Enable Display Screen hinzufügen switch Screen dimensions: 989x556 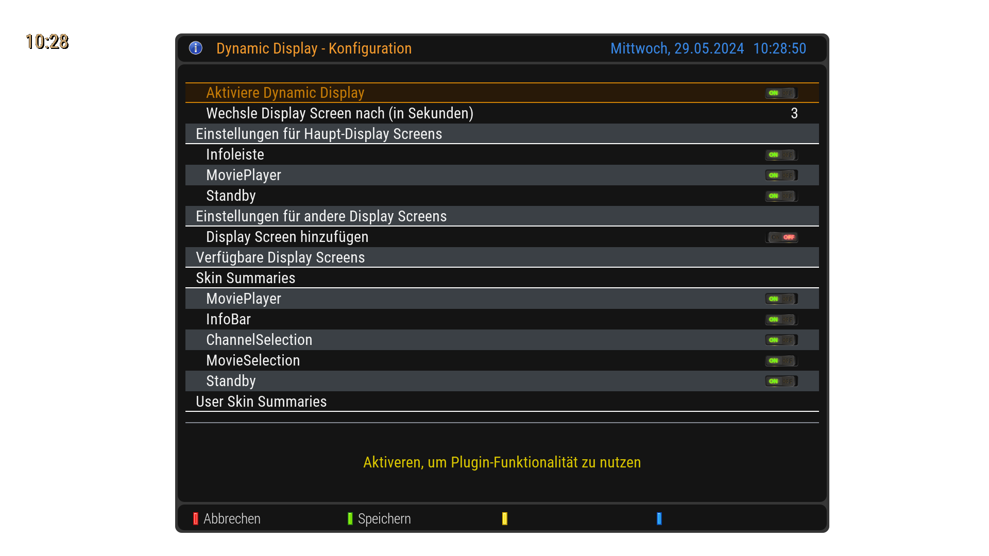(x=781, y=237)
